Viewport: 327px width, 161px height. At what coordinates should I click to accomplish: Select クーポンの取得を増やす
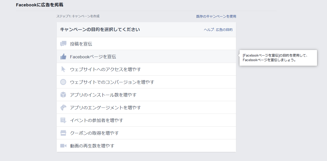point(146,133)
